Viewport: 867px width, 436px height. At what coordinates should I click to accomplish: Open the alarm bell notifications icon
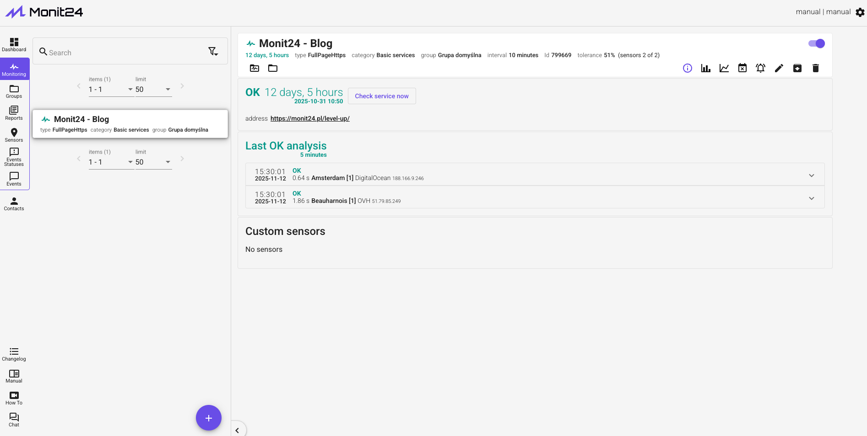click(760, 68)
